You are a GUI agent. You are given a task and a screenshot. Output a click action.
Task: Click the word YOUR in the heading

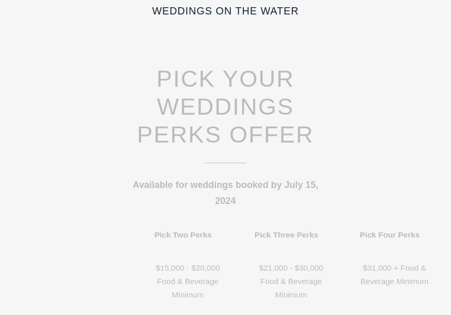click(258, 79)
